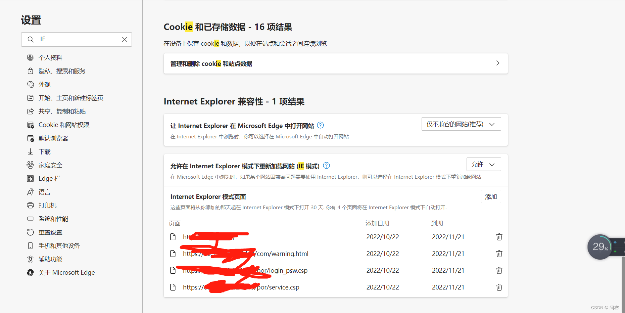Image resolution: width=625 pixels, height=313 pixels.
Task: Delete the service.csp page entry
Action: pyautogui.click(x=499, y=287)
